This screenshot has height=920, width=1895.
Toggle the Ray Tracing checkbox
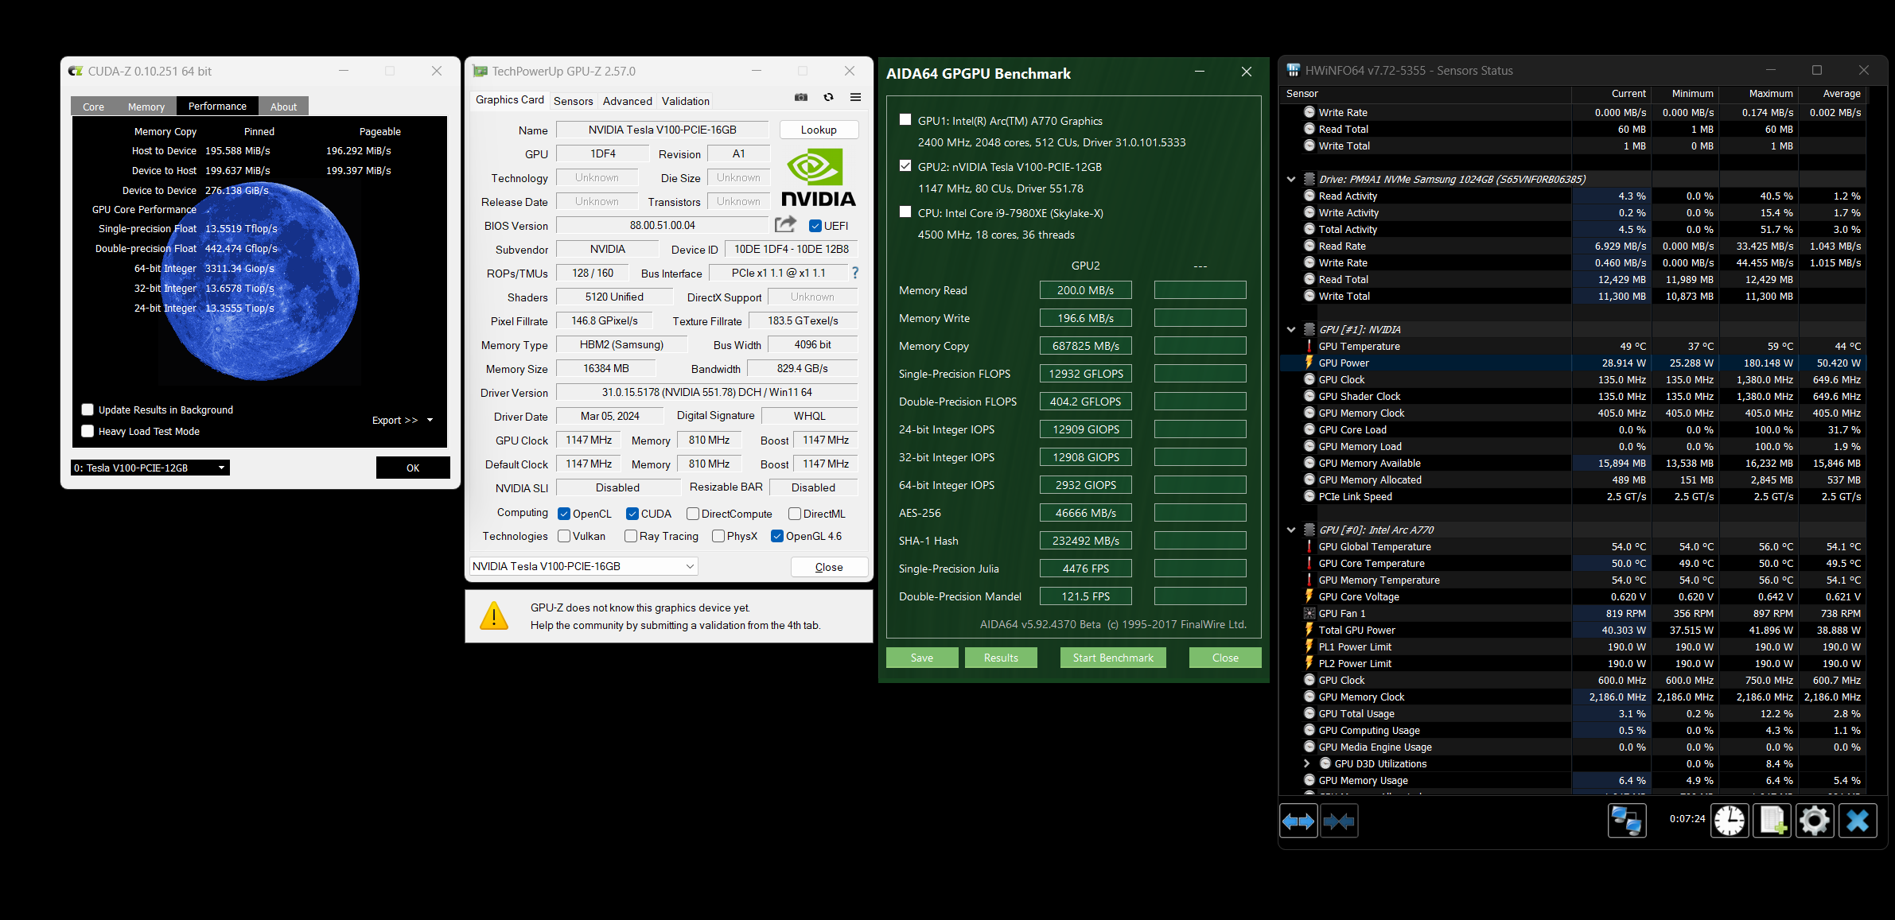[631, 536]
